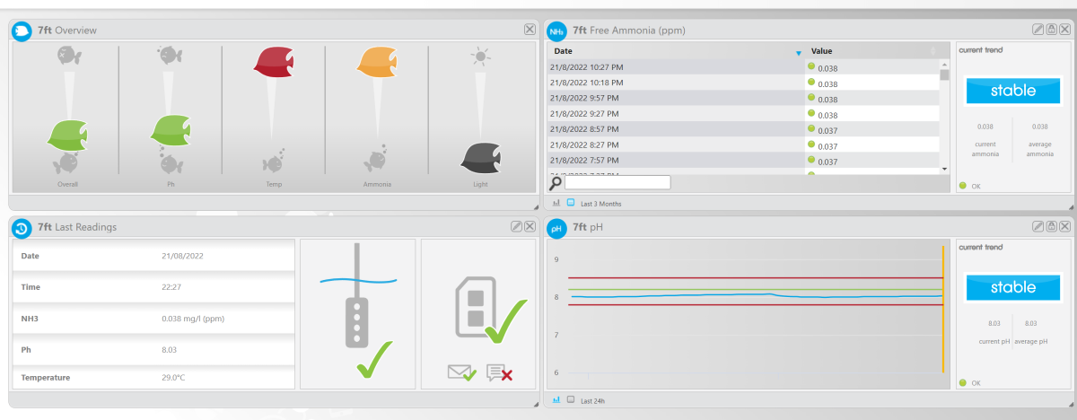
Task: Select the 21/8/2022 7:57 PM row
Action: (x=743, y=162)
